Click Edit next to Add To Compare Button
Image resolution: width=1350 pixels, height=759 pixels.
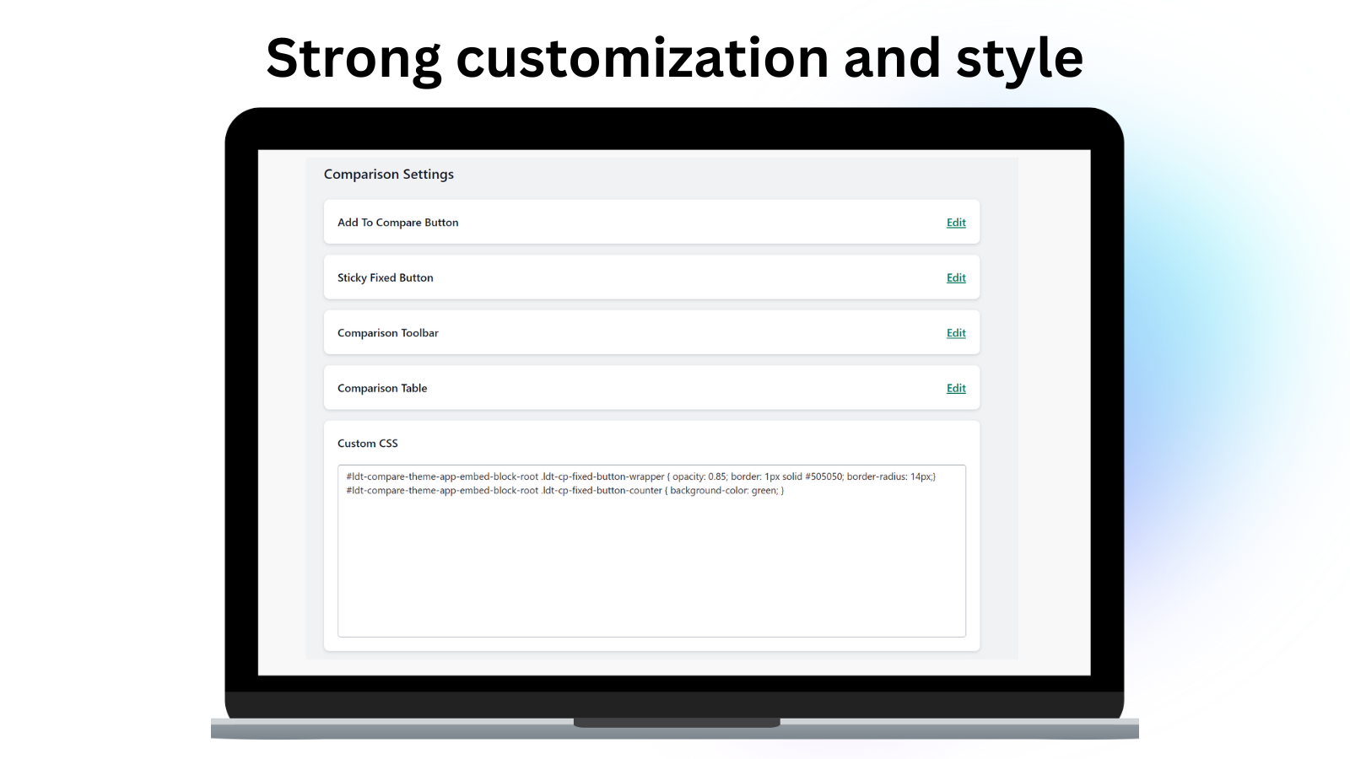(955, 222)
